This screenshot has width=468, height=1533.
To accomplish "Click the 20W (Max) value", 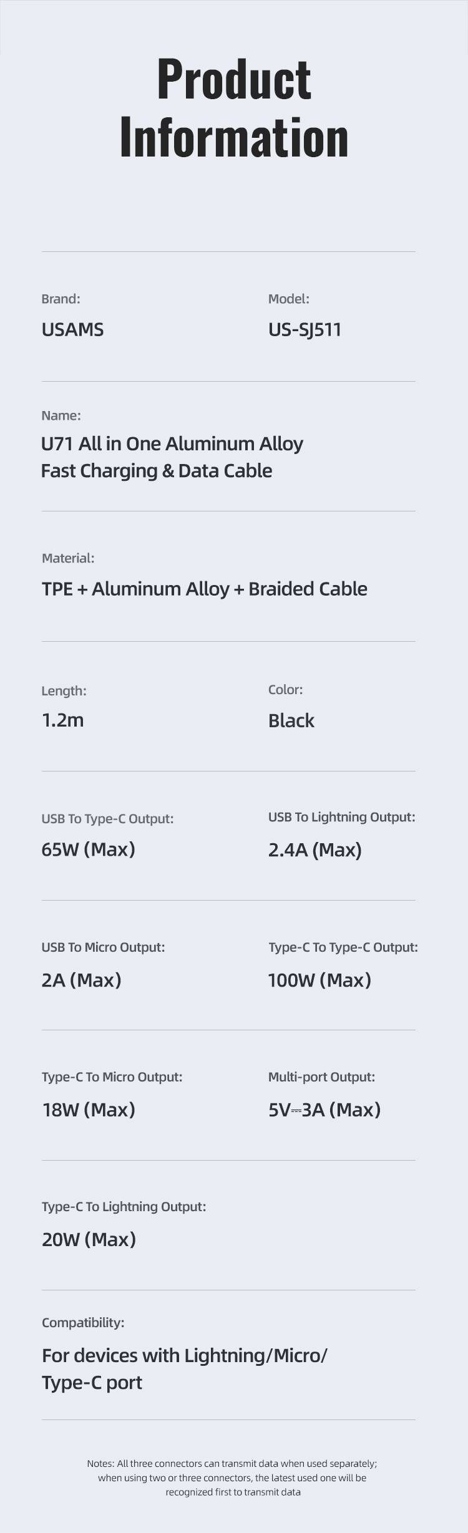I will click(89, 1239).
